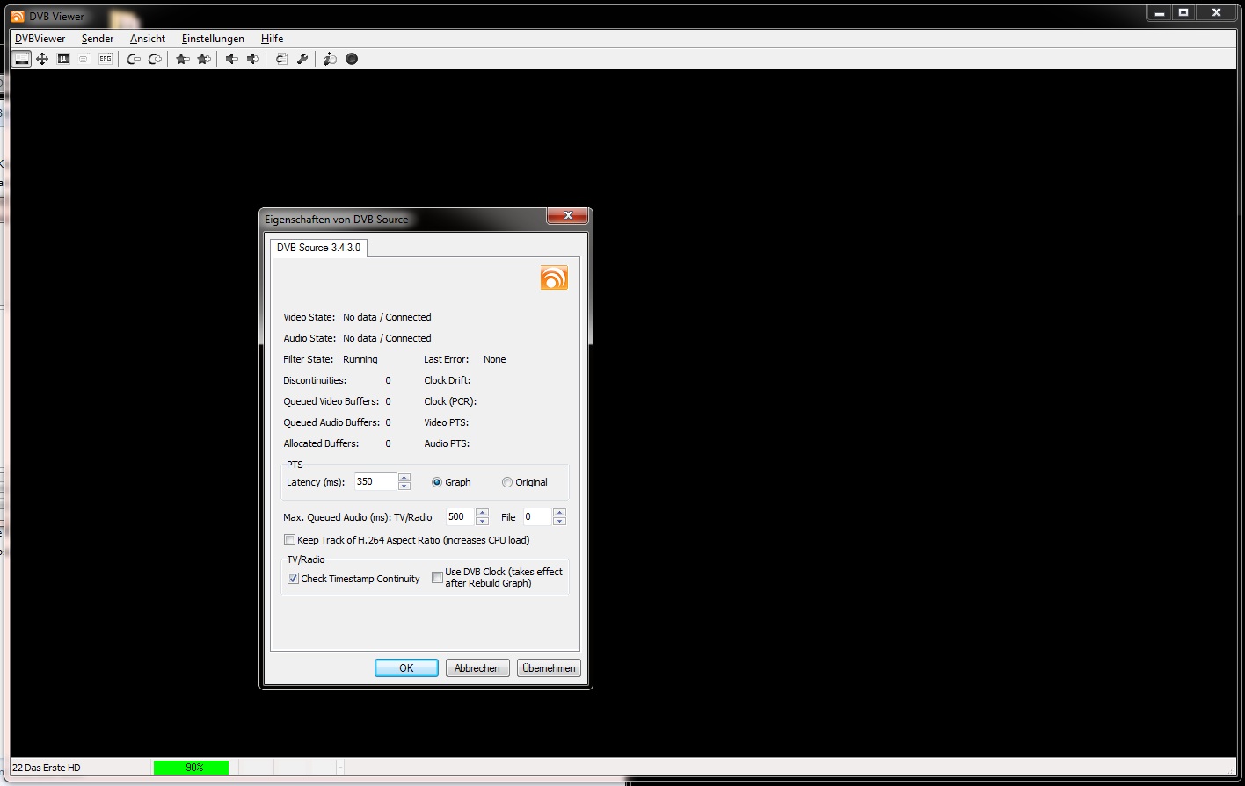Screen dimensions: 1245x786
Task: Increase TV/Radio queued audio up arrow
Action: [482, 513]
